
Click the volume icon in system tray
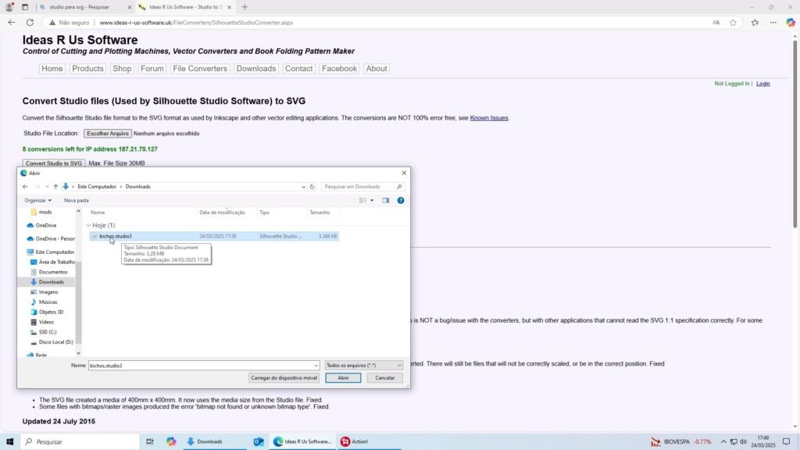click(744, 442)
